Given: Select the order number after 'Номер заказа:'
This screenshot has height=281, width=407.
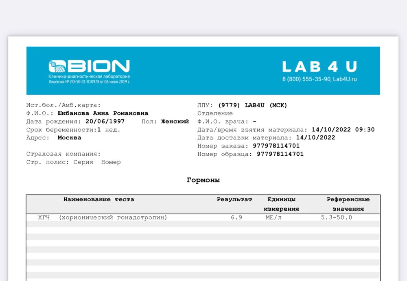Looking at the screenshot, I should tap(276, 146).
